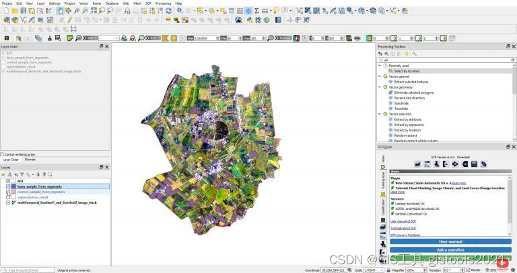Click the Processing Toolbox search field
The height and width of the screenshot is (273, 517).
[446, 60]
